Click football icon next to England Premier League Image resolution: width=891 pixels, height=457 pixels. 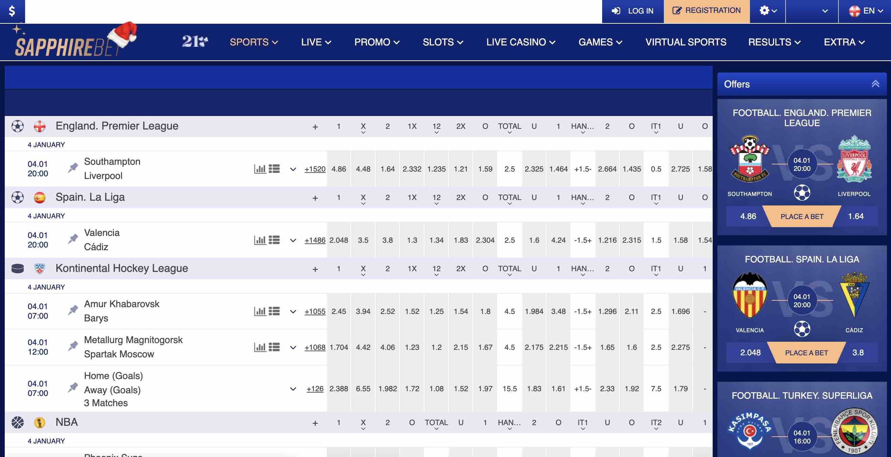point(18,126)
